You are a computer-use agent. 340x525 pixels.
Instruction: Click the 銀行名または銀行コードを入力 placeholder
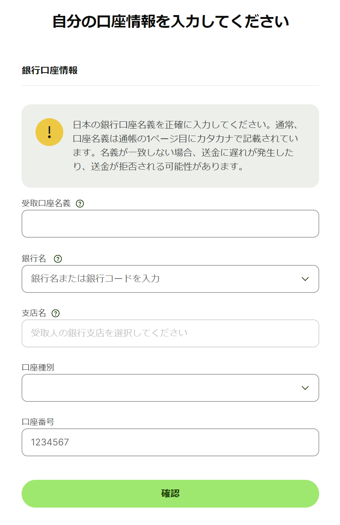point(95,279)
